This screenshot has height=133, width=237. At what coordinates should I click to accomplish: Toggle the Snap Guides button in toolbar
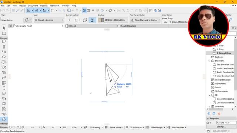[37, 10]
